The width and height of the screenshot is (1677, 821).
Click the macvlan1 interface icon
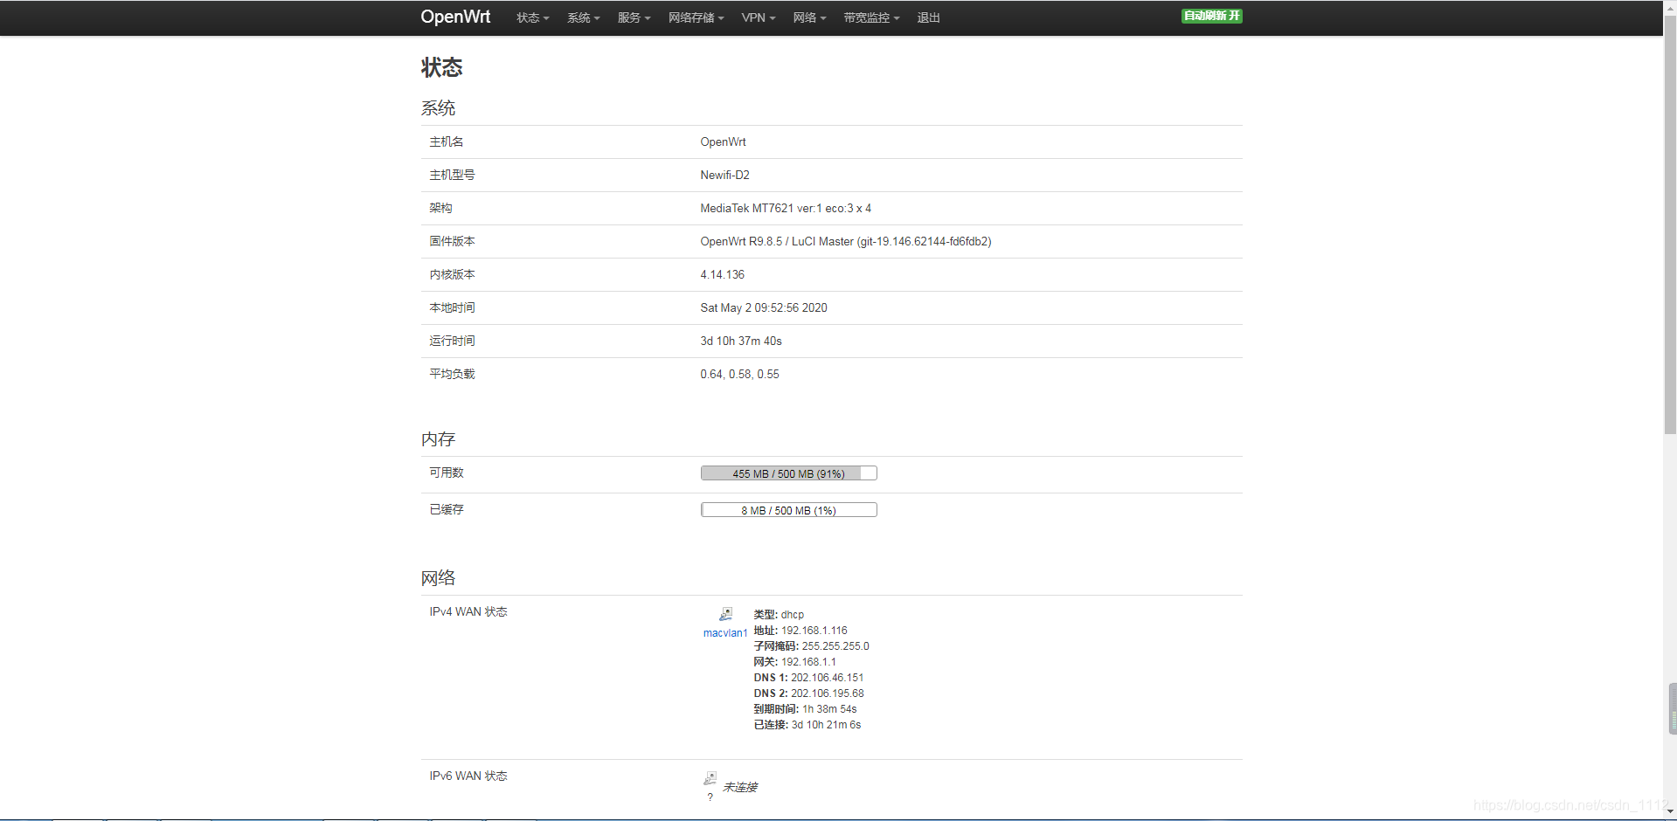pyautogui.click(x=725, y=614)
